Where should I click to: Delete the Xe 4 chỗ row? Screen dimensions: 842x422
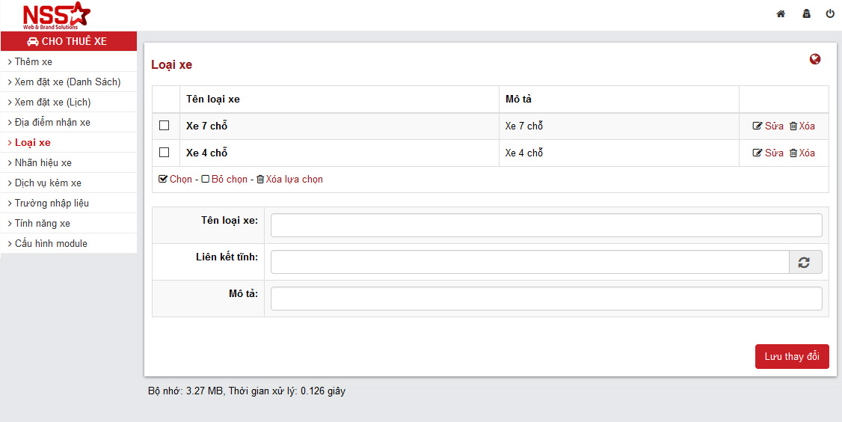(x=802, y=153)
